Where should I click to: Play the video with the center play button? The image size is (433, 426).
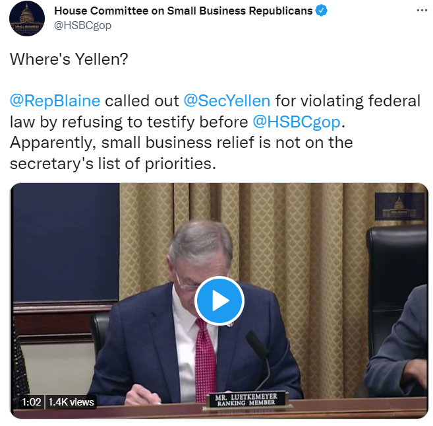click(x=219, y=301)
